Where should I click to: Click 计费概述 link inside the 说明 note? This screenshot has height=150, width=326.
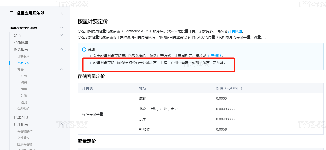215,56
